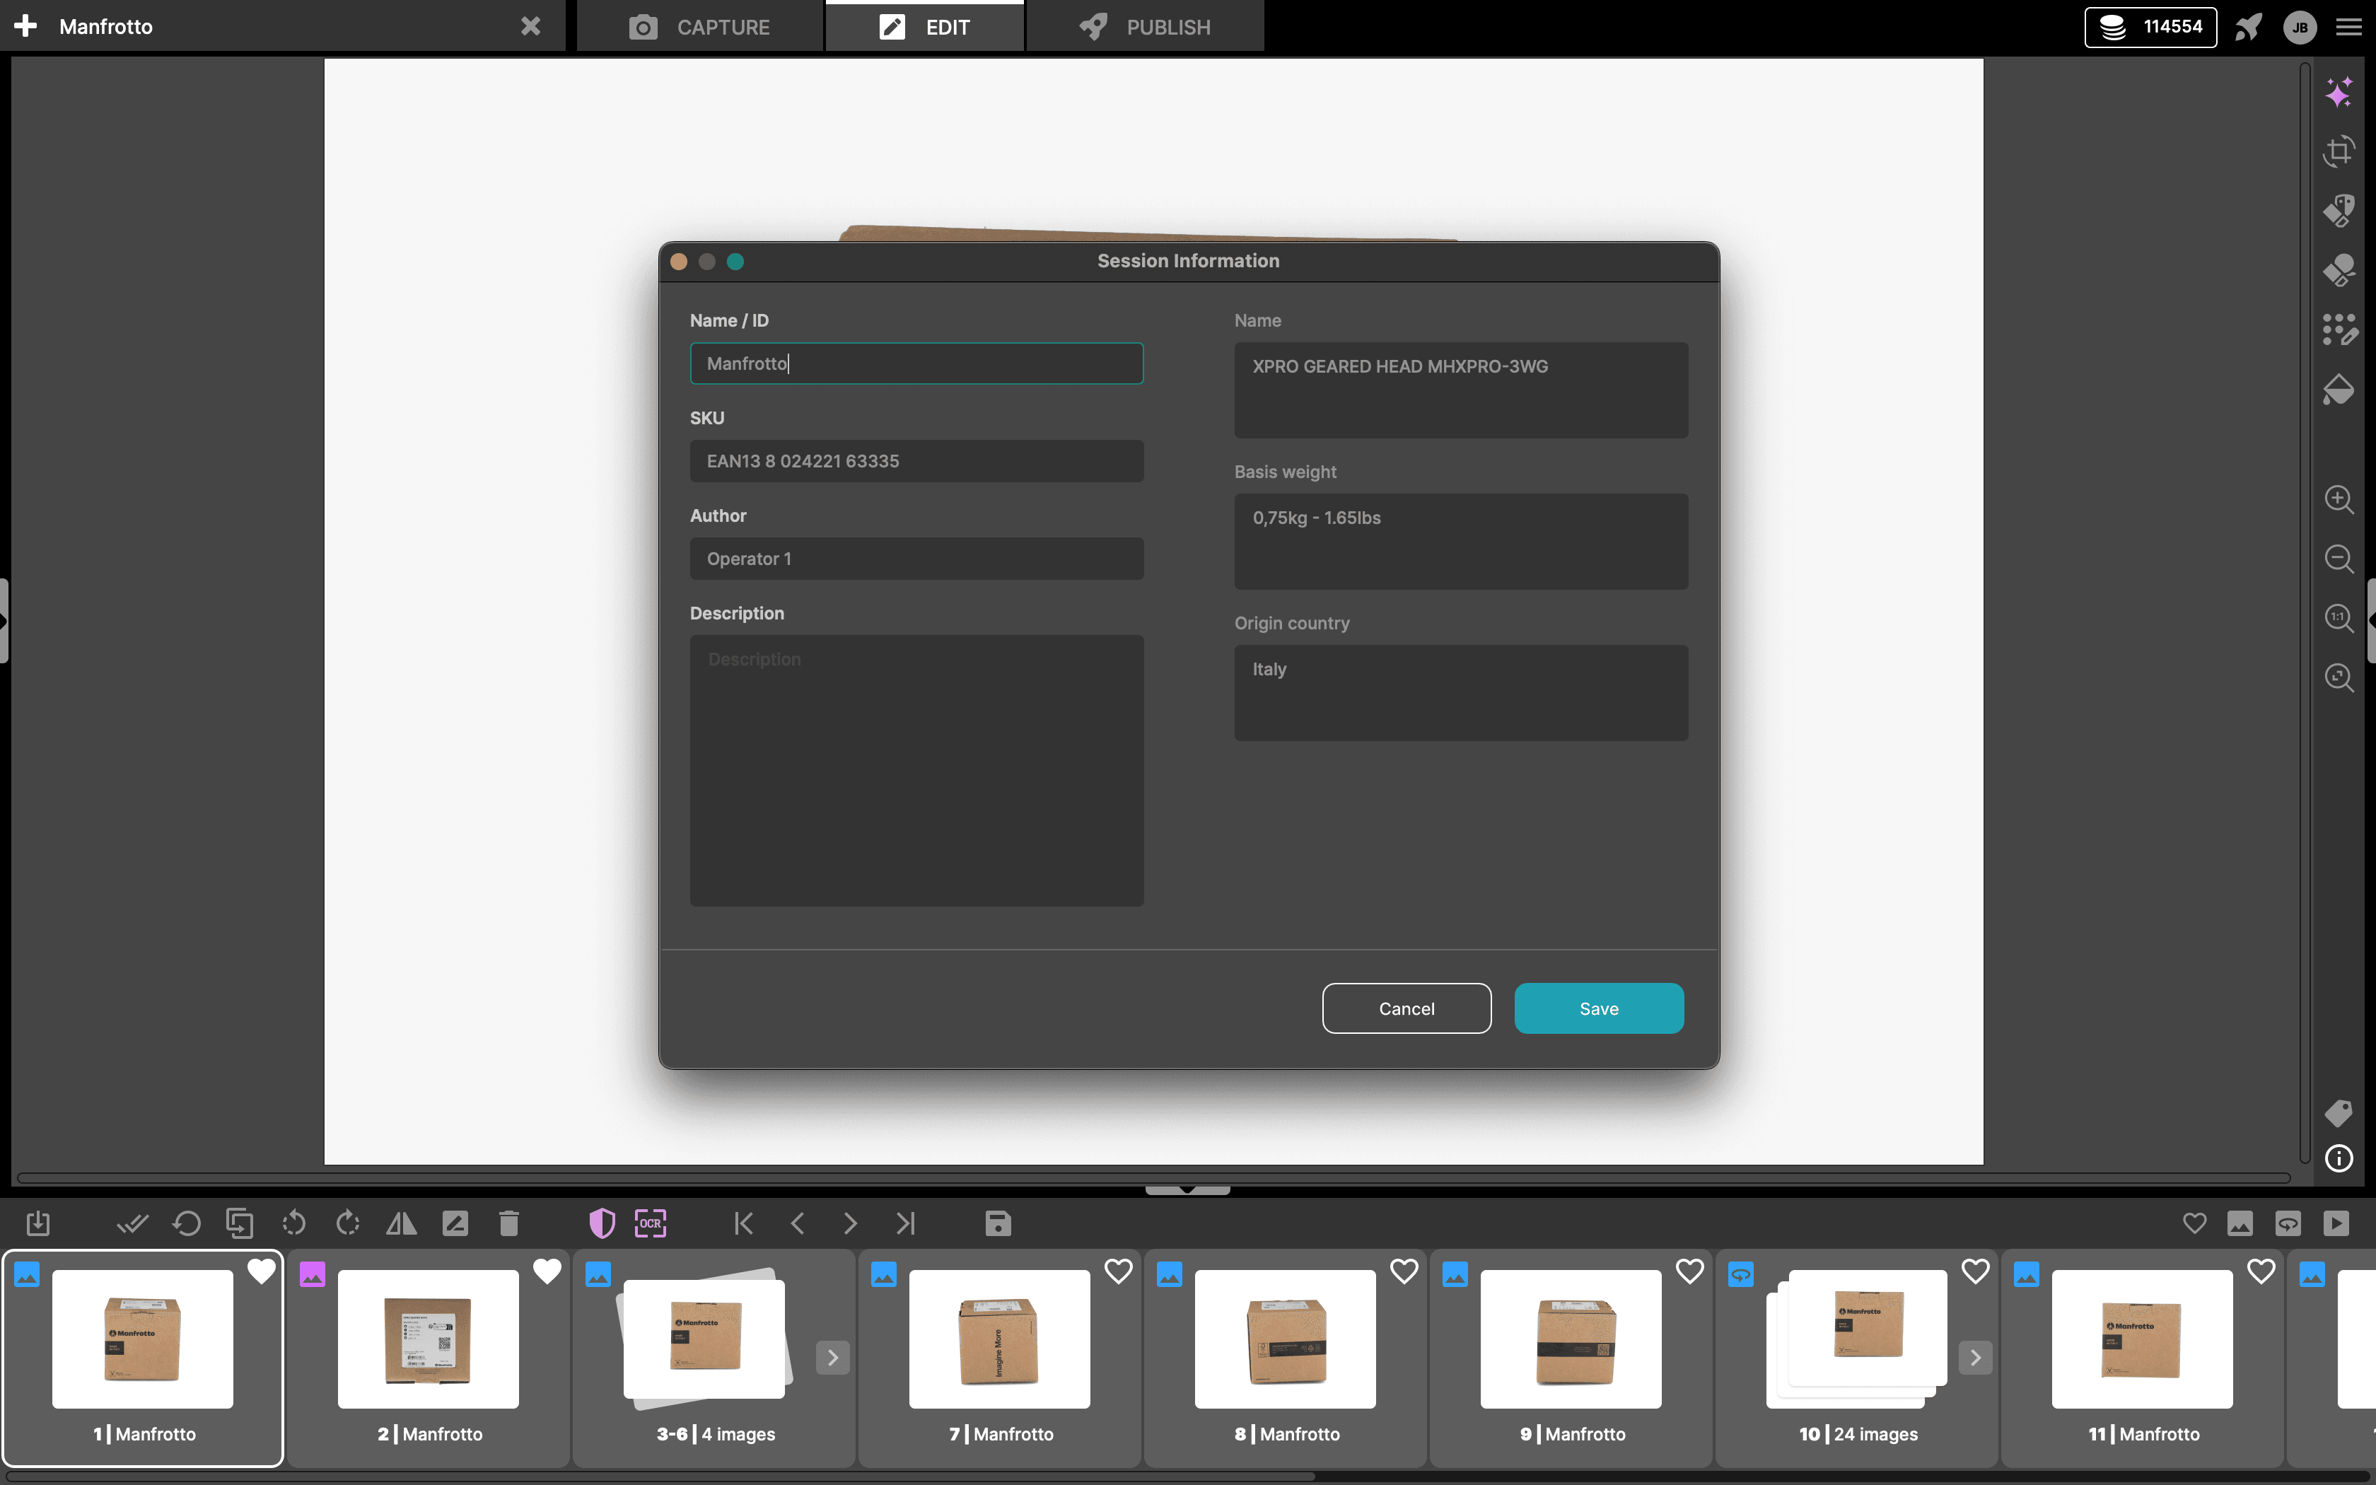Switch to the PUBLISH tab
Screen dimensions: 2376x1485
[x=1145, y=27]
